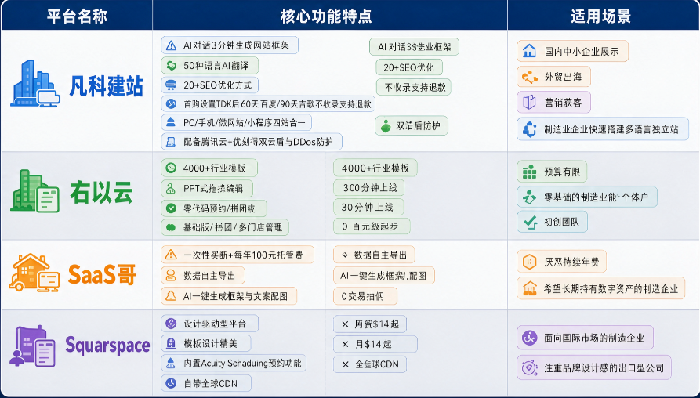Click the checkmark icon beside 零代码预约/拼团

click(171, 208)
